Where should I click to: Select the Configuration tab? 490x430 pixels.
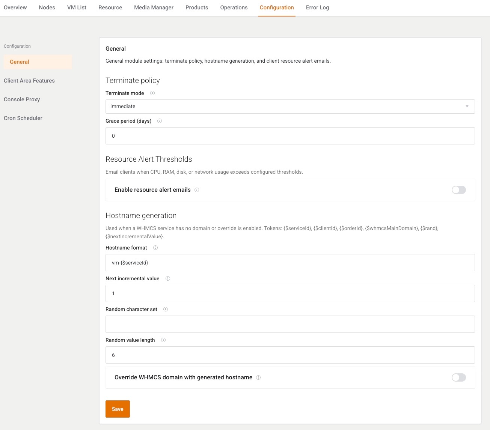click(277, 8)
